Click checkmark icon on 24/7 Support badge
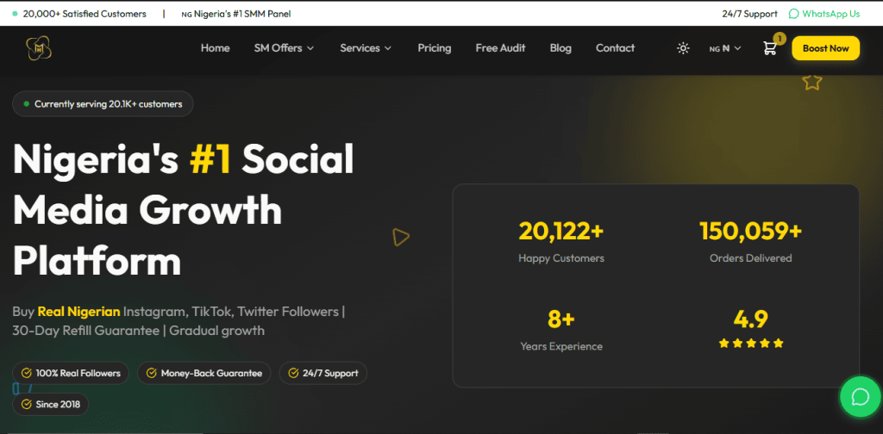 point(293,373)
